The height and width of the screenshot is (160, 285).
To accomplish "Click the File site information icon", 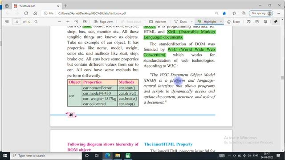I will 49,13.
